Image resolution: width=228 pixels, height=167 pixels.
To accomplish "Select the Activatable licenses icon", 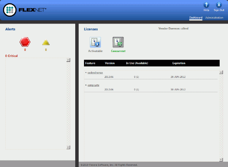I will point(95,42).
